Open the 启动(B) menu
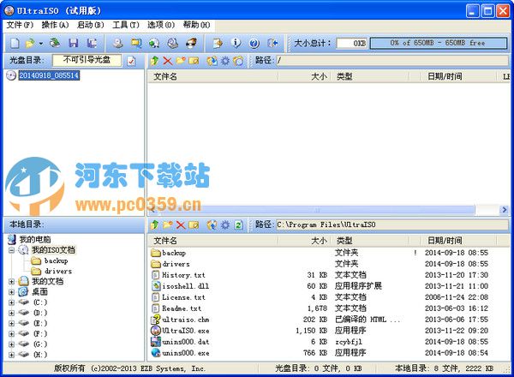Image resolution: width=514 pixels, height=377 pixels. click(90, 25)
